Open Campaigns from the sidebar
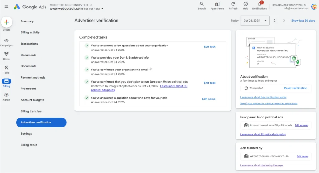This screenshot has width=319, height=173. click(x=6, y=42)
